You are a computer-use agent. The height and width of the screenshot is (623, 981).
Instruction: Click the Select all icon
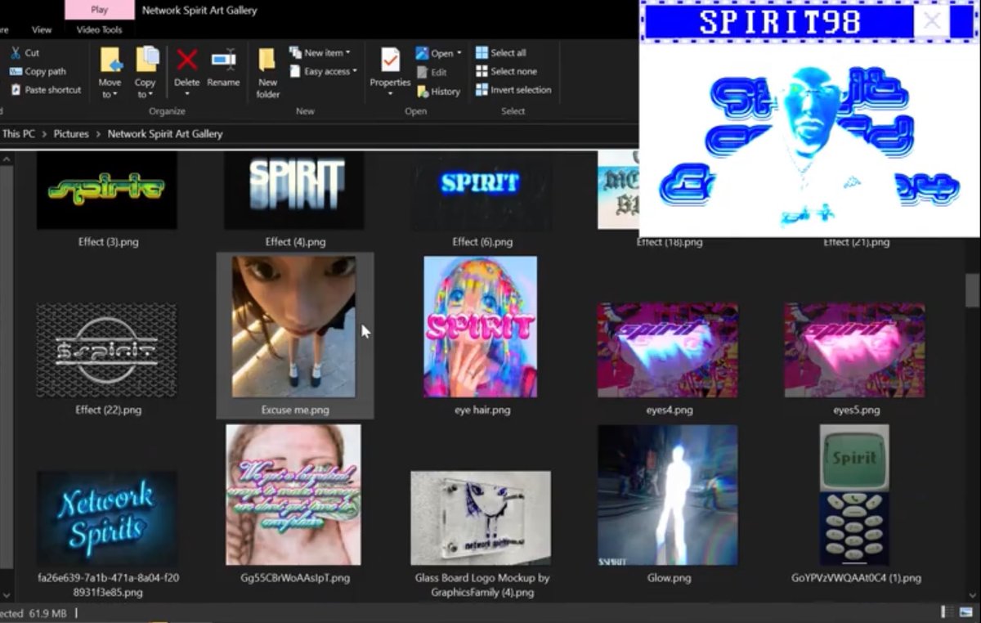(482, 52)
